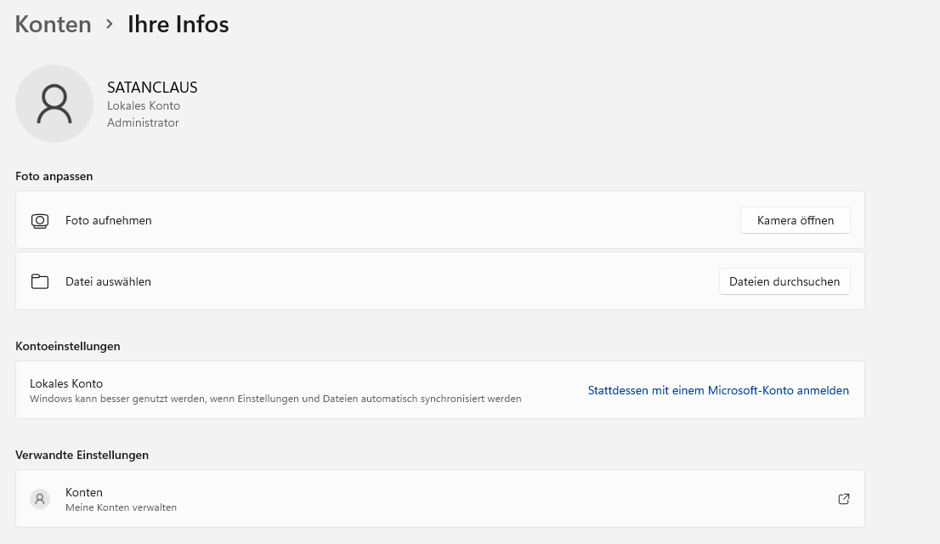This screenshot has width=940, height=544.
Task: Click the SATANCLAUS account name
Action: tap(152, 88)
